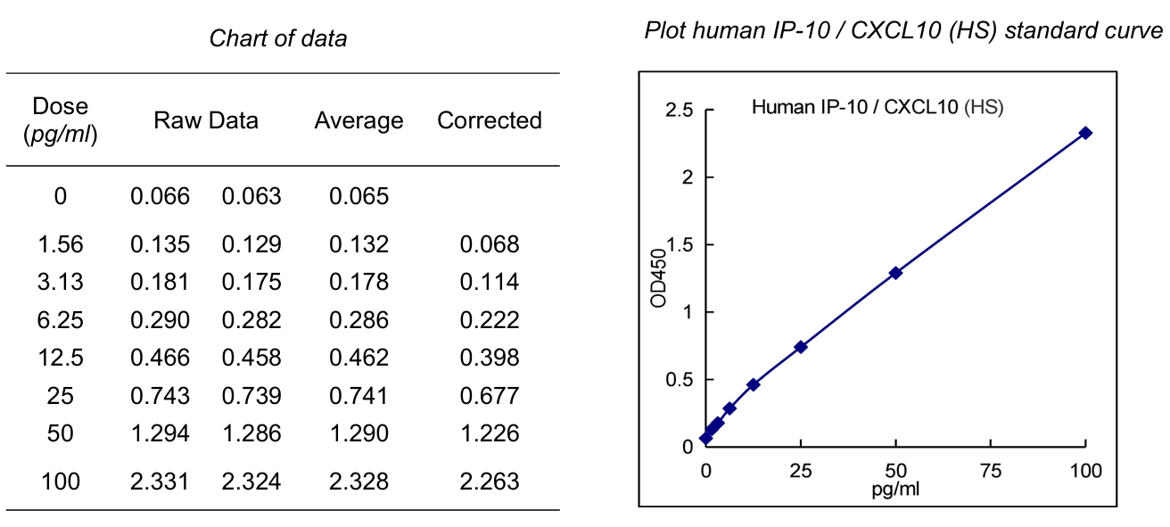Click dose value 12.5 in table
The image size is (1170, 527).
tap(61, 358)
